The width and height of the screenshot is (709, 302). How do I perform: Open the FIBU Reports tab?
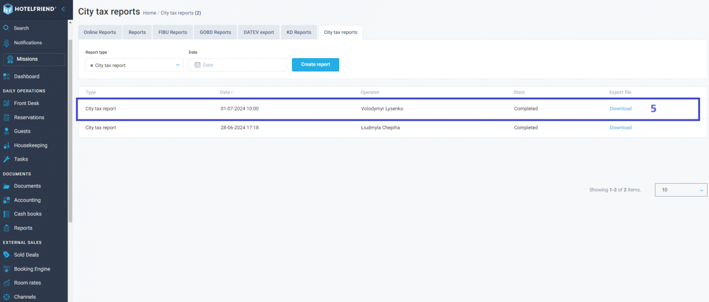(173, 32)
